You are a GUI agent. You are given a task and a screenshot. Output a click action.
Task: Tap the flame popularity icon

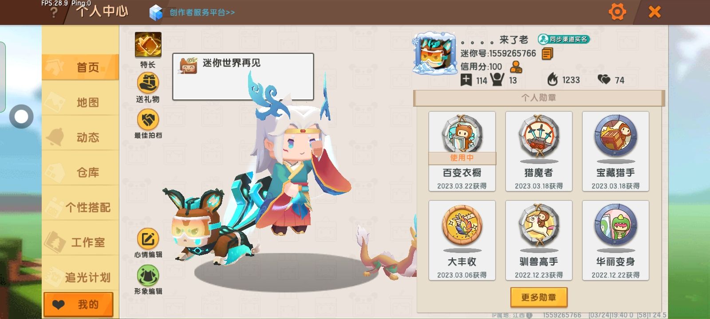tap(552, 80)
